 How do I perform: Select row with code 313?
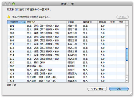point(66,51)
